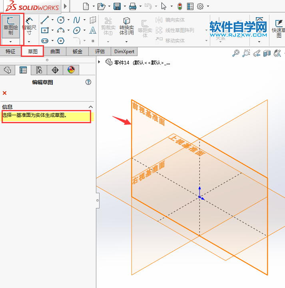Click the 剪裁实体 trim entities tool
285x288 pixels.
coord(108,26)
